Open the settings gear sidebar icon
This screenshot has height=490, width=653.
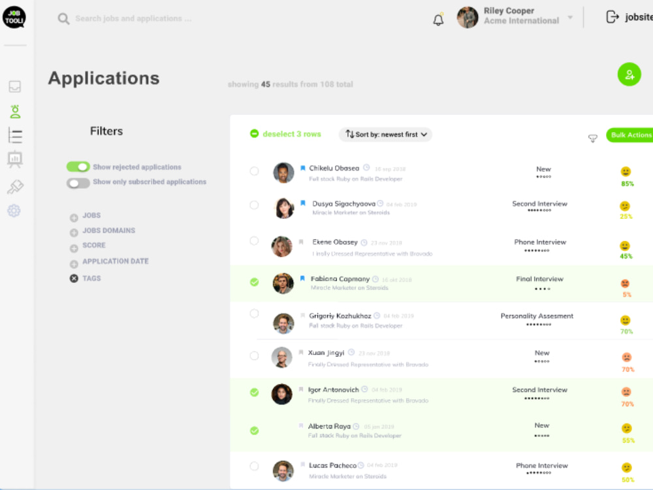tap(14, 210)
